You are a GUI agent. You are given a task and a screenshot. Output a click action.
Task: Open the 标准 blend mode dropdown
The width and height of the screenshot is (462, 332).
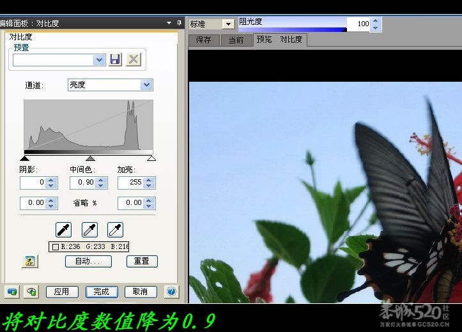[x=228, y=24]
